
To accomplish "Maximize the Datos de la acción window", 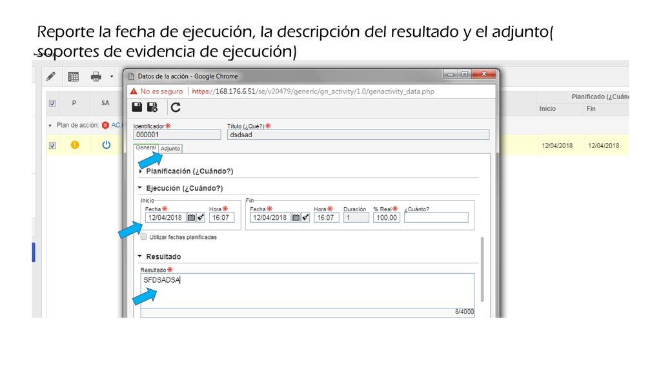I will [465, 75].
